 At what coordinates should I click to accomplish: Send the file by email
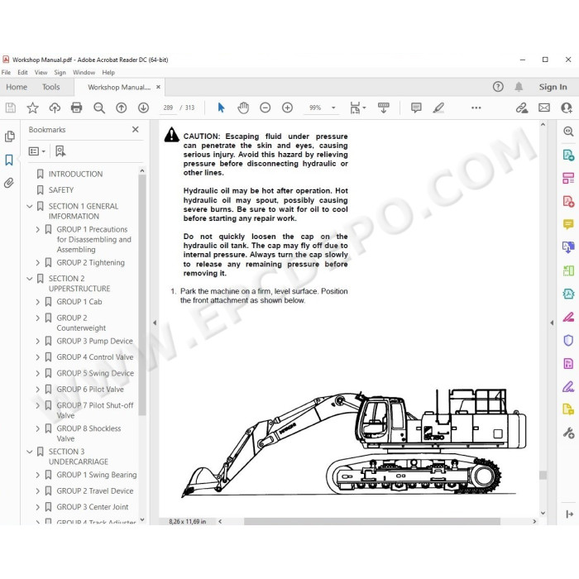pyautogui.click(x=544, y=108)
